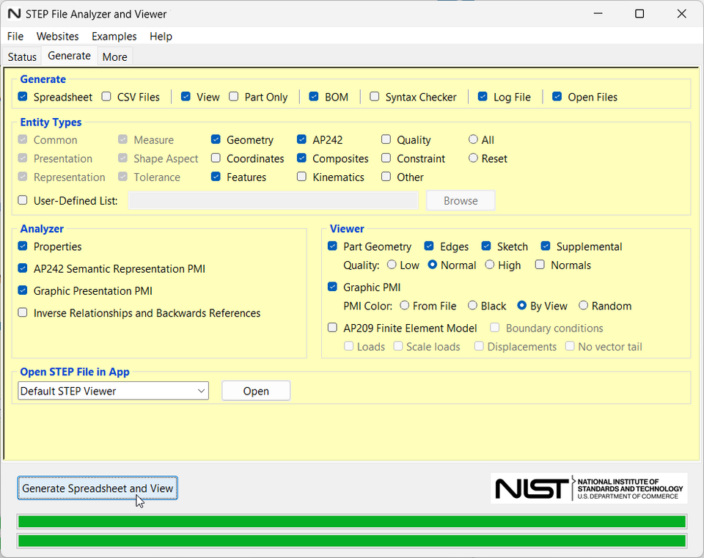This screenshot has height=558, width=704.
Task: Enable the AP209 Finite Element Model option
Action: click(x=332, y=328)
